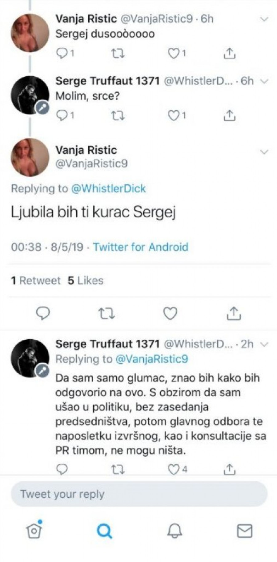The height and width of the screenshot is (562, 277).
Task: Focus the "Tweet your reply" field
Action: click(139, 494)
